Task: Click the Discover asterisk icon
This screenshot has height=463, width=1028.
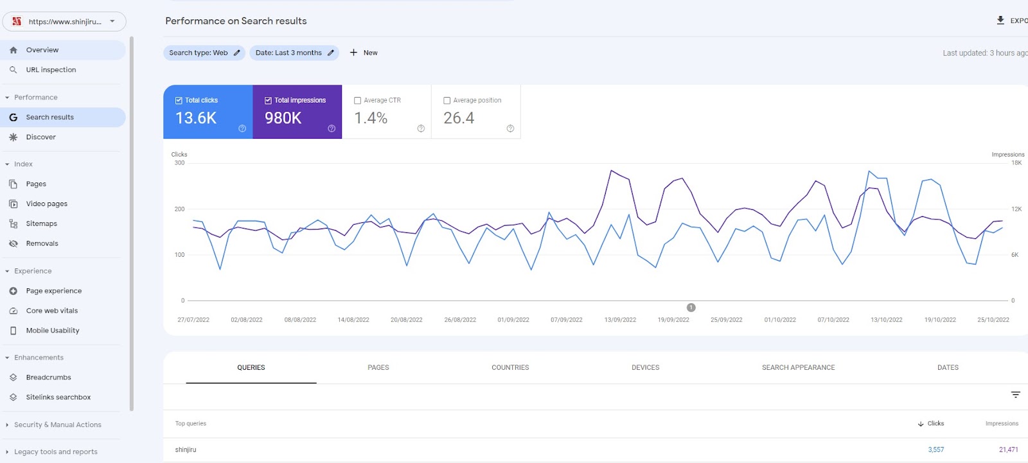Action: click(13, 137)
